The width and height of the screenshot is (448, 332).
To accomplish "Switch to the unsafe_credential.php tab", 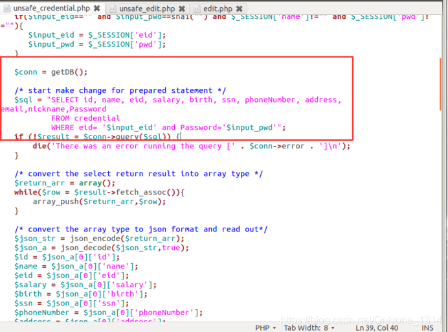I will tap(51, 8).
